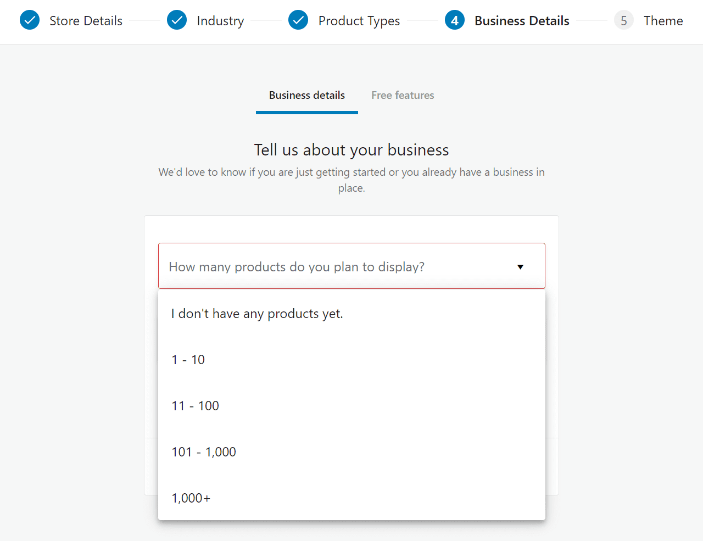The image size is (703, 541).
Task: Click the number 5 step badge
Action: point(624,20)
